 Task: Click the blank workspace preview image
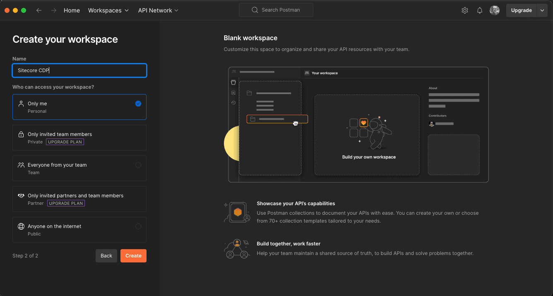[x=358, y=125]
